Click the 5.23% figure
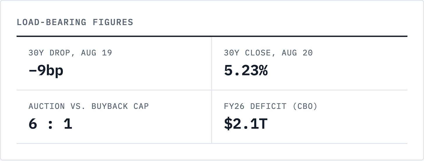Screen dimensions: 424x161 click(246, 70)
